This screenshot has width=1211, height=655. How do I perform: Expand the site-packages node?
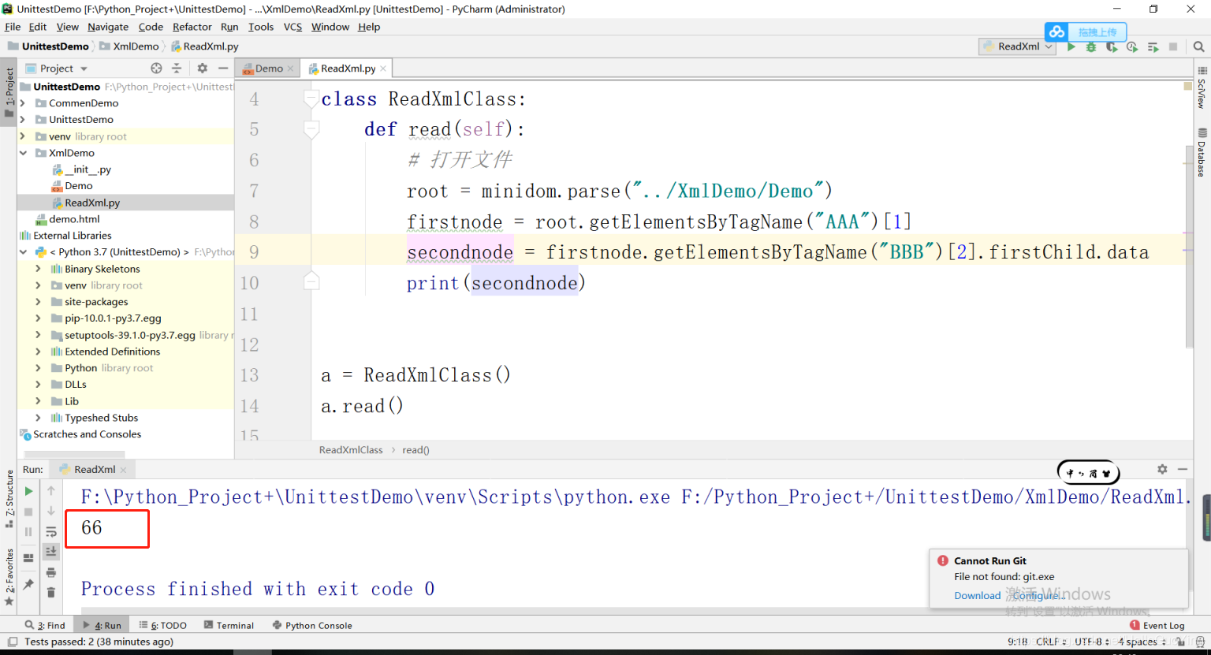(37, 301)
